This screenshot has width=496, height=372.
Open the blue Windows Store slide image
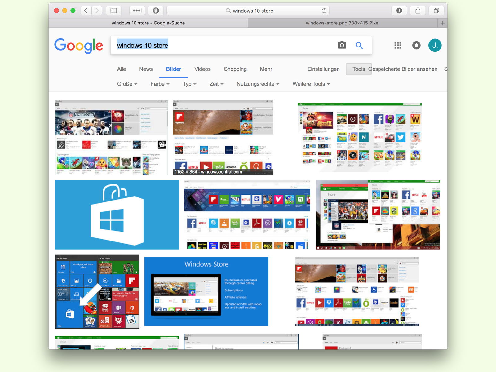206,291
